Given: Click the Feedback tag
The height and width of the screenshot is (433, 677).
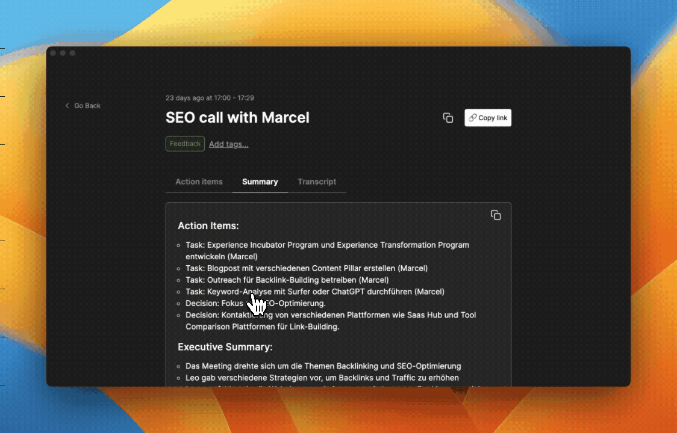Looking at the screenshot, I should tap(186, 144).
